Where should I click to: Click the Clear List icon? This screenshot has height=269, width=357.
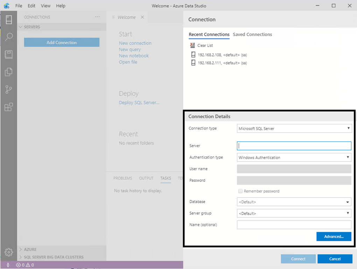click(192, 46)
